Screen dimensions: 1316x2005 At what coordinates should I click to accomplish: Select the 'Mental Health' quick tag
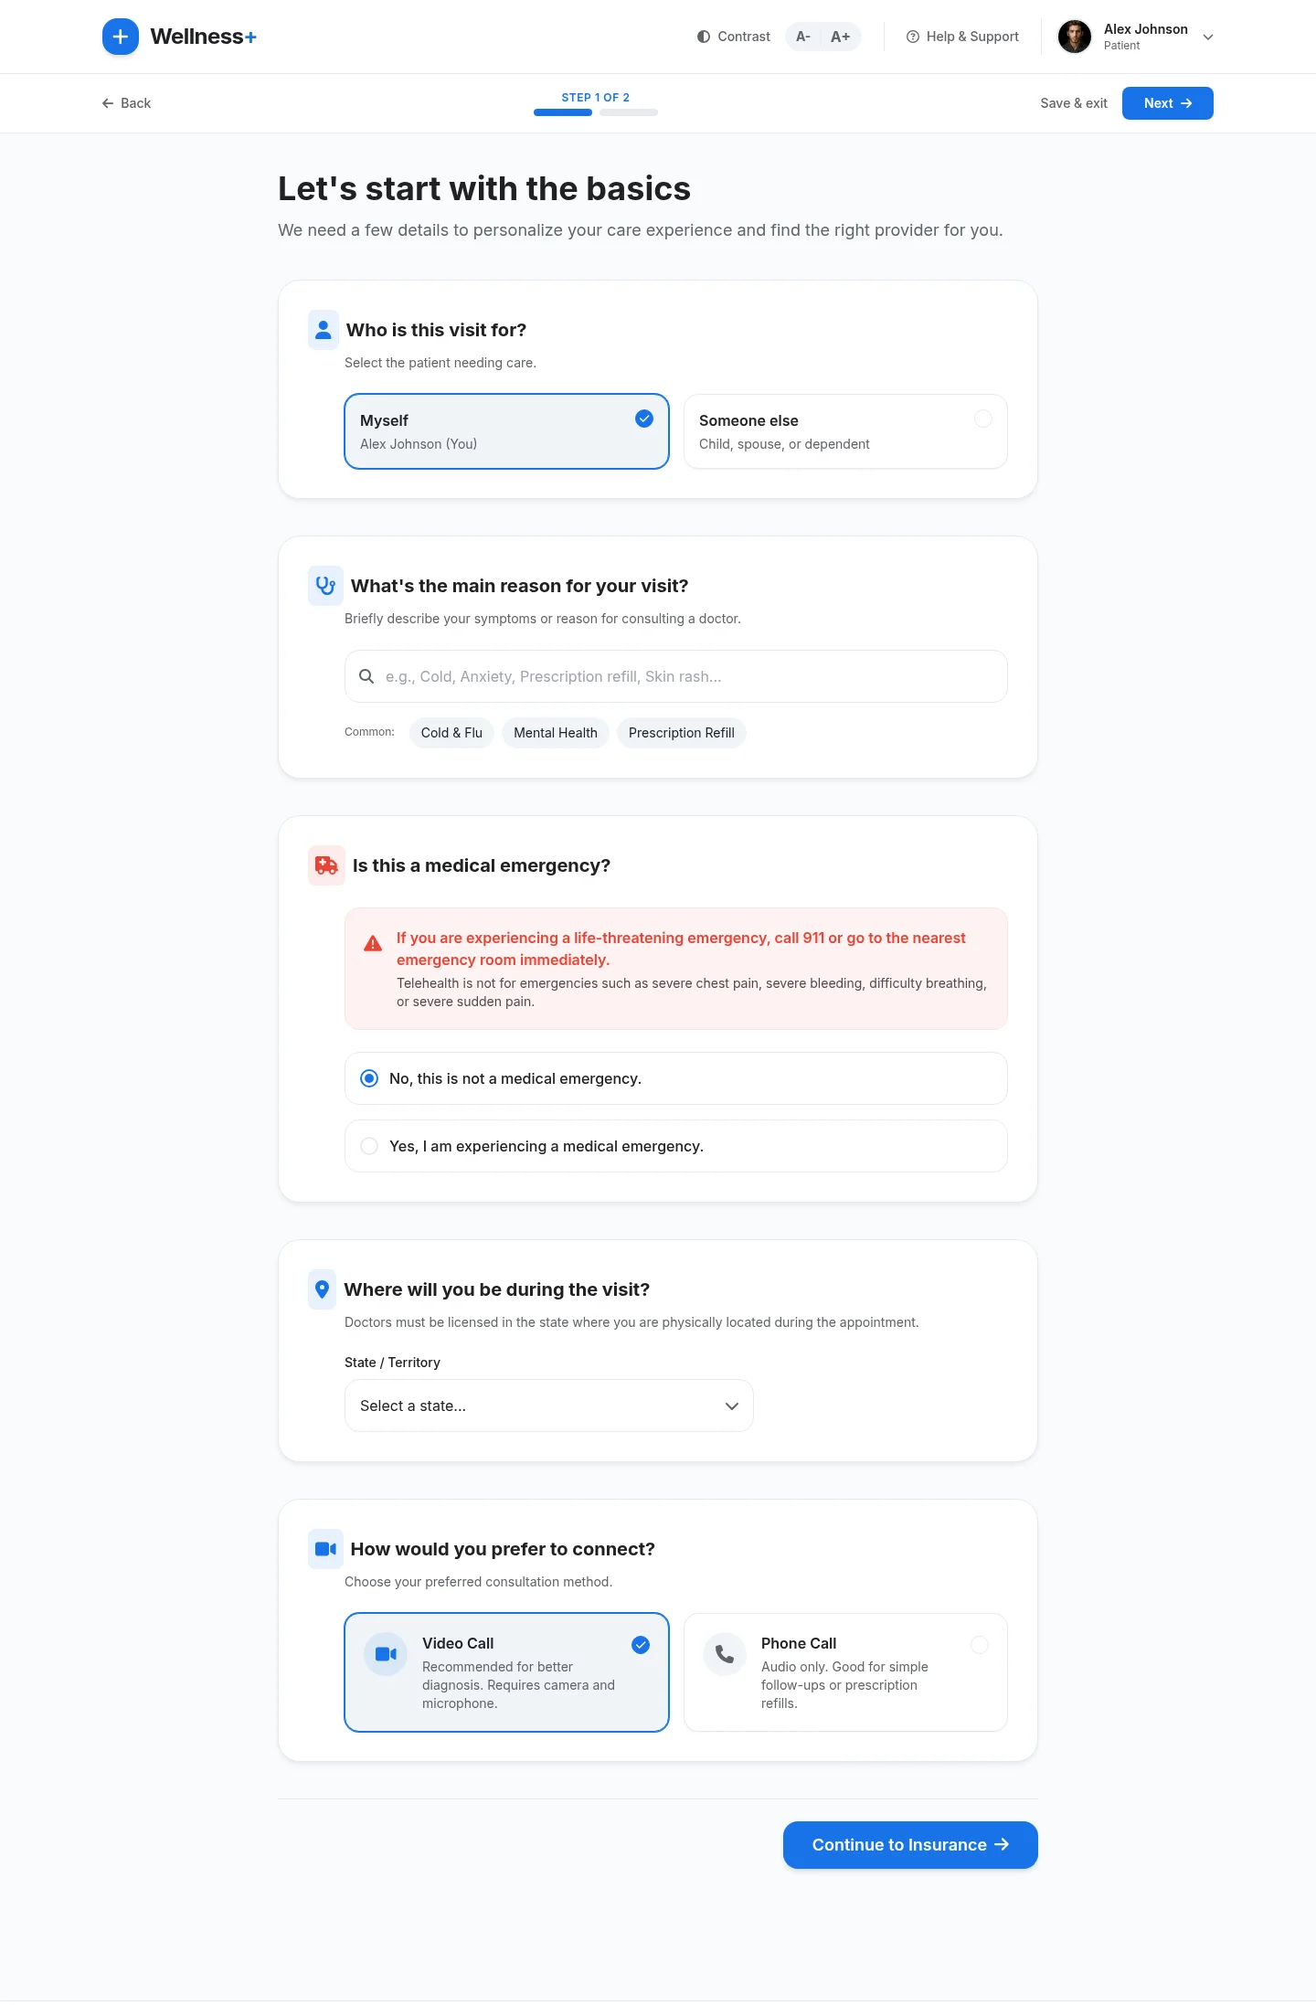(555, 732)
